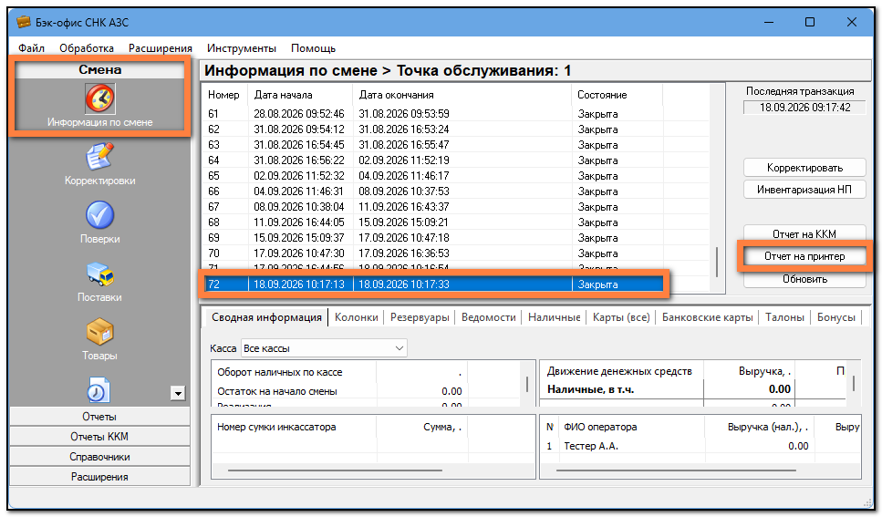Click the shift list vertical scrollbar thumb
Image resolution: width=882 pixels, height=517 pixels.
[717, 263]
